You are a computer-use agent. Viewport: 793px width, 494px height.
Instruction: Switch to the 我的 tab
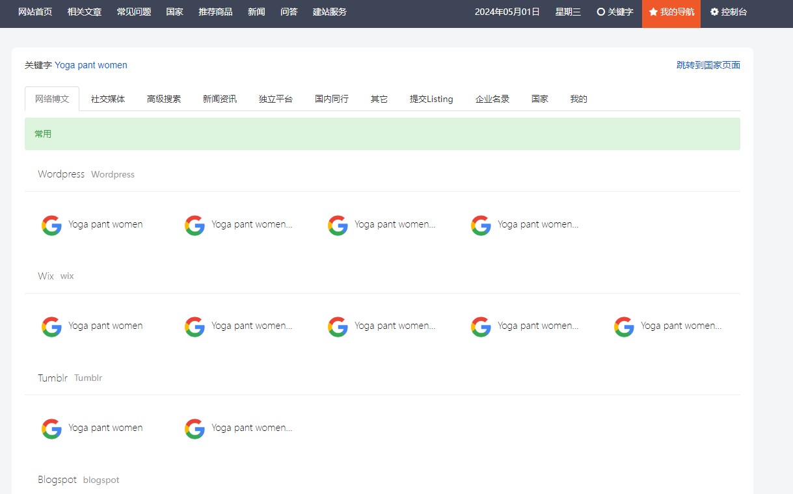pyautogui.click(x=579, y=99)
